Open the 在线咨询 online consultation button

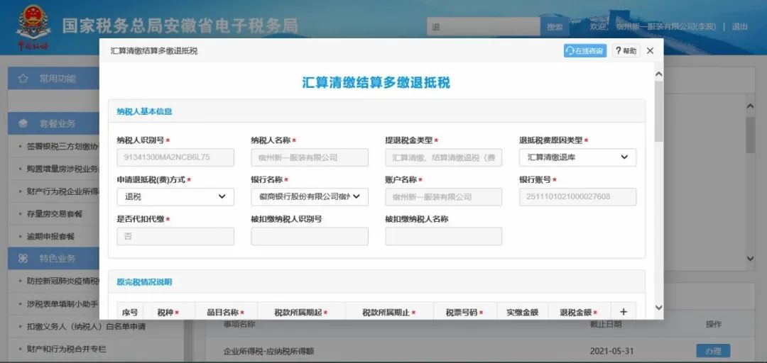[x=584, y=51]
